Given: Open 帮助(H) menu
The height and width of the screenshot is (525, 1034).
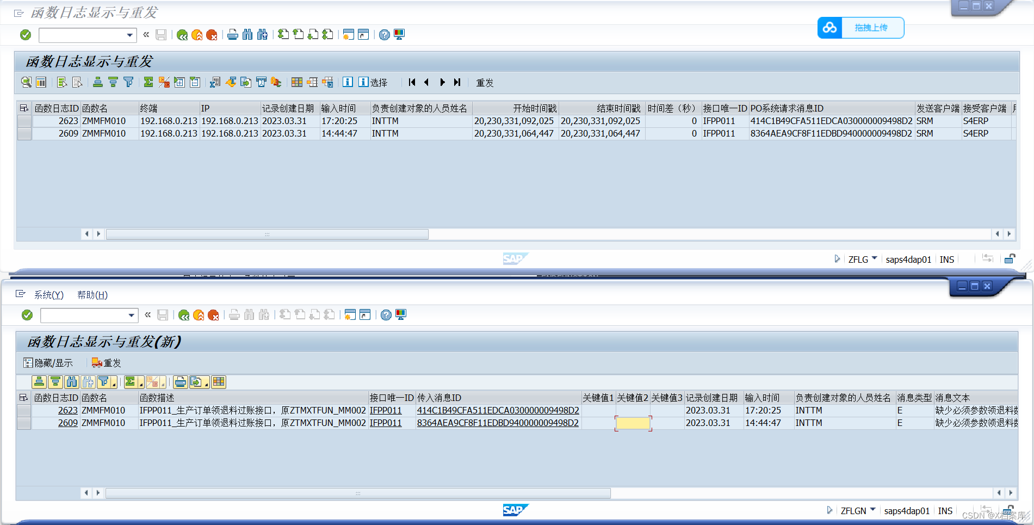Looking at the screenshot, I should (x=92, y=295).
